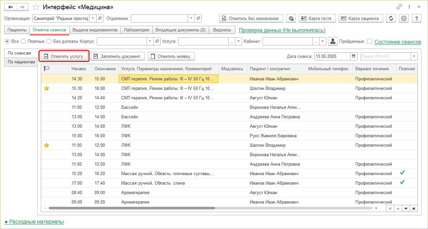The image size is (428, 229).
Task: Expand the Отделение dropdown list
Action: click(x=191, y=18)
